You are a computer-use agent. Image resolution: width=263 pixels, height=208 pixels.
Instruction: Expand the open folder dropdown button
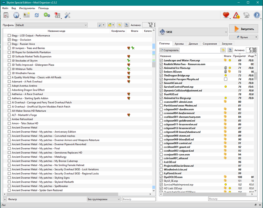click(111, 25)
